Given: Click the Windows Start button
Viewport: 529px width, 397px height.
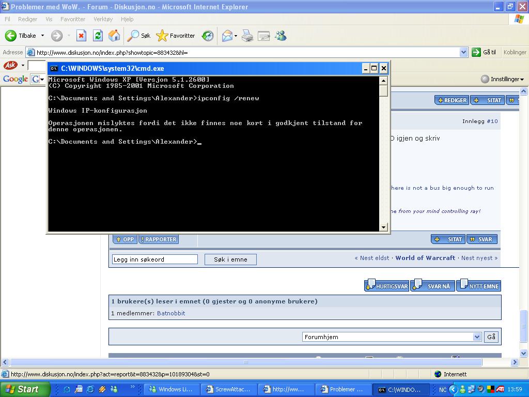Looking at the screenshot, I should pos(22,389).
